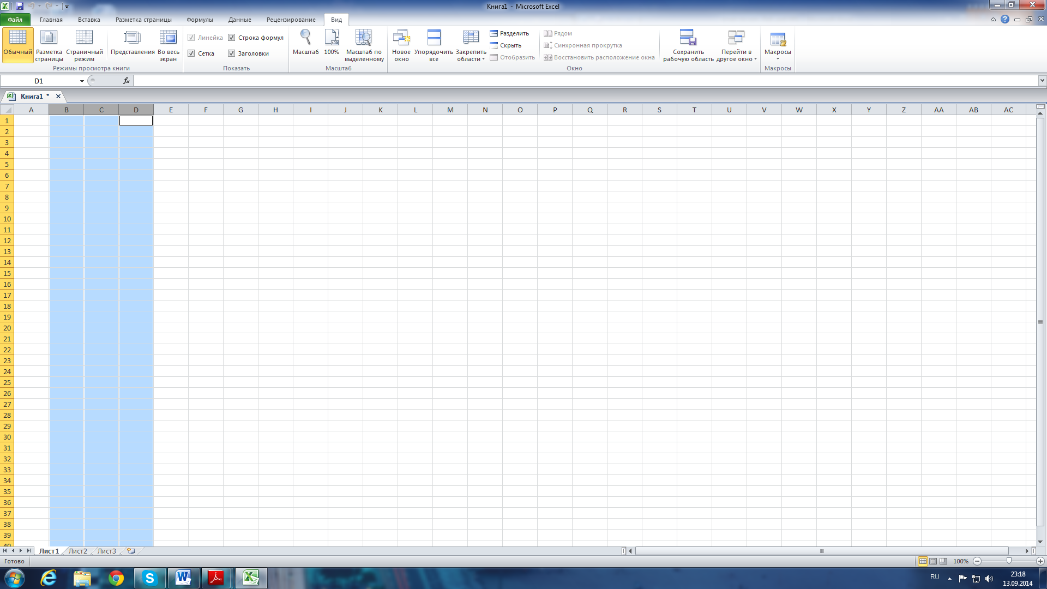Image resolution: width=1047 pixels, height=589 pixels.
Task: Toggle Строка формул checkbox
Action: [231, 38]
